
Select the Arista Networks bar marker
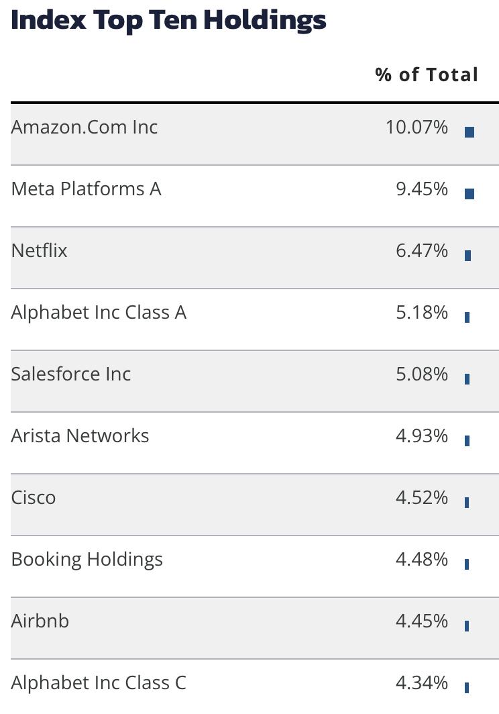(467, 441)
